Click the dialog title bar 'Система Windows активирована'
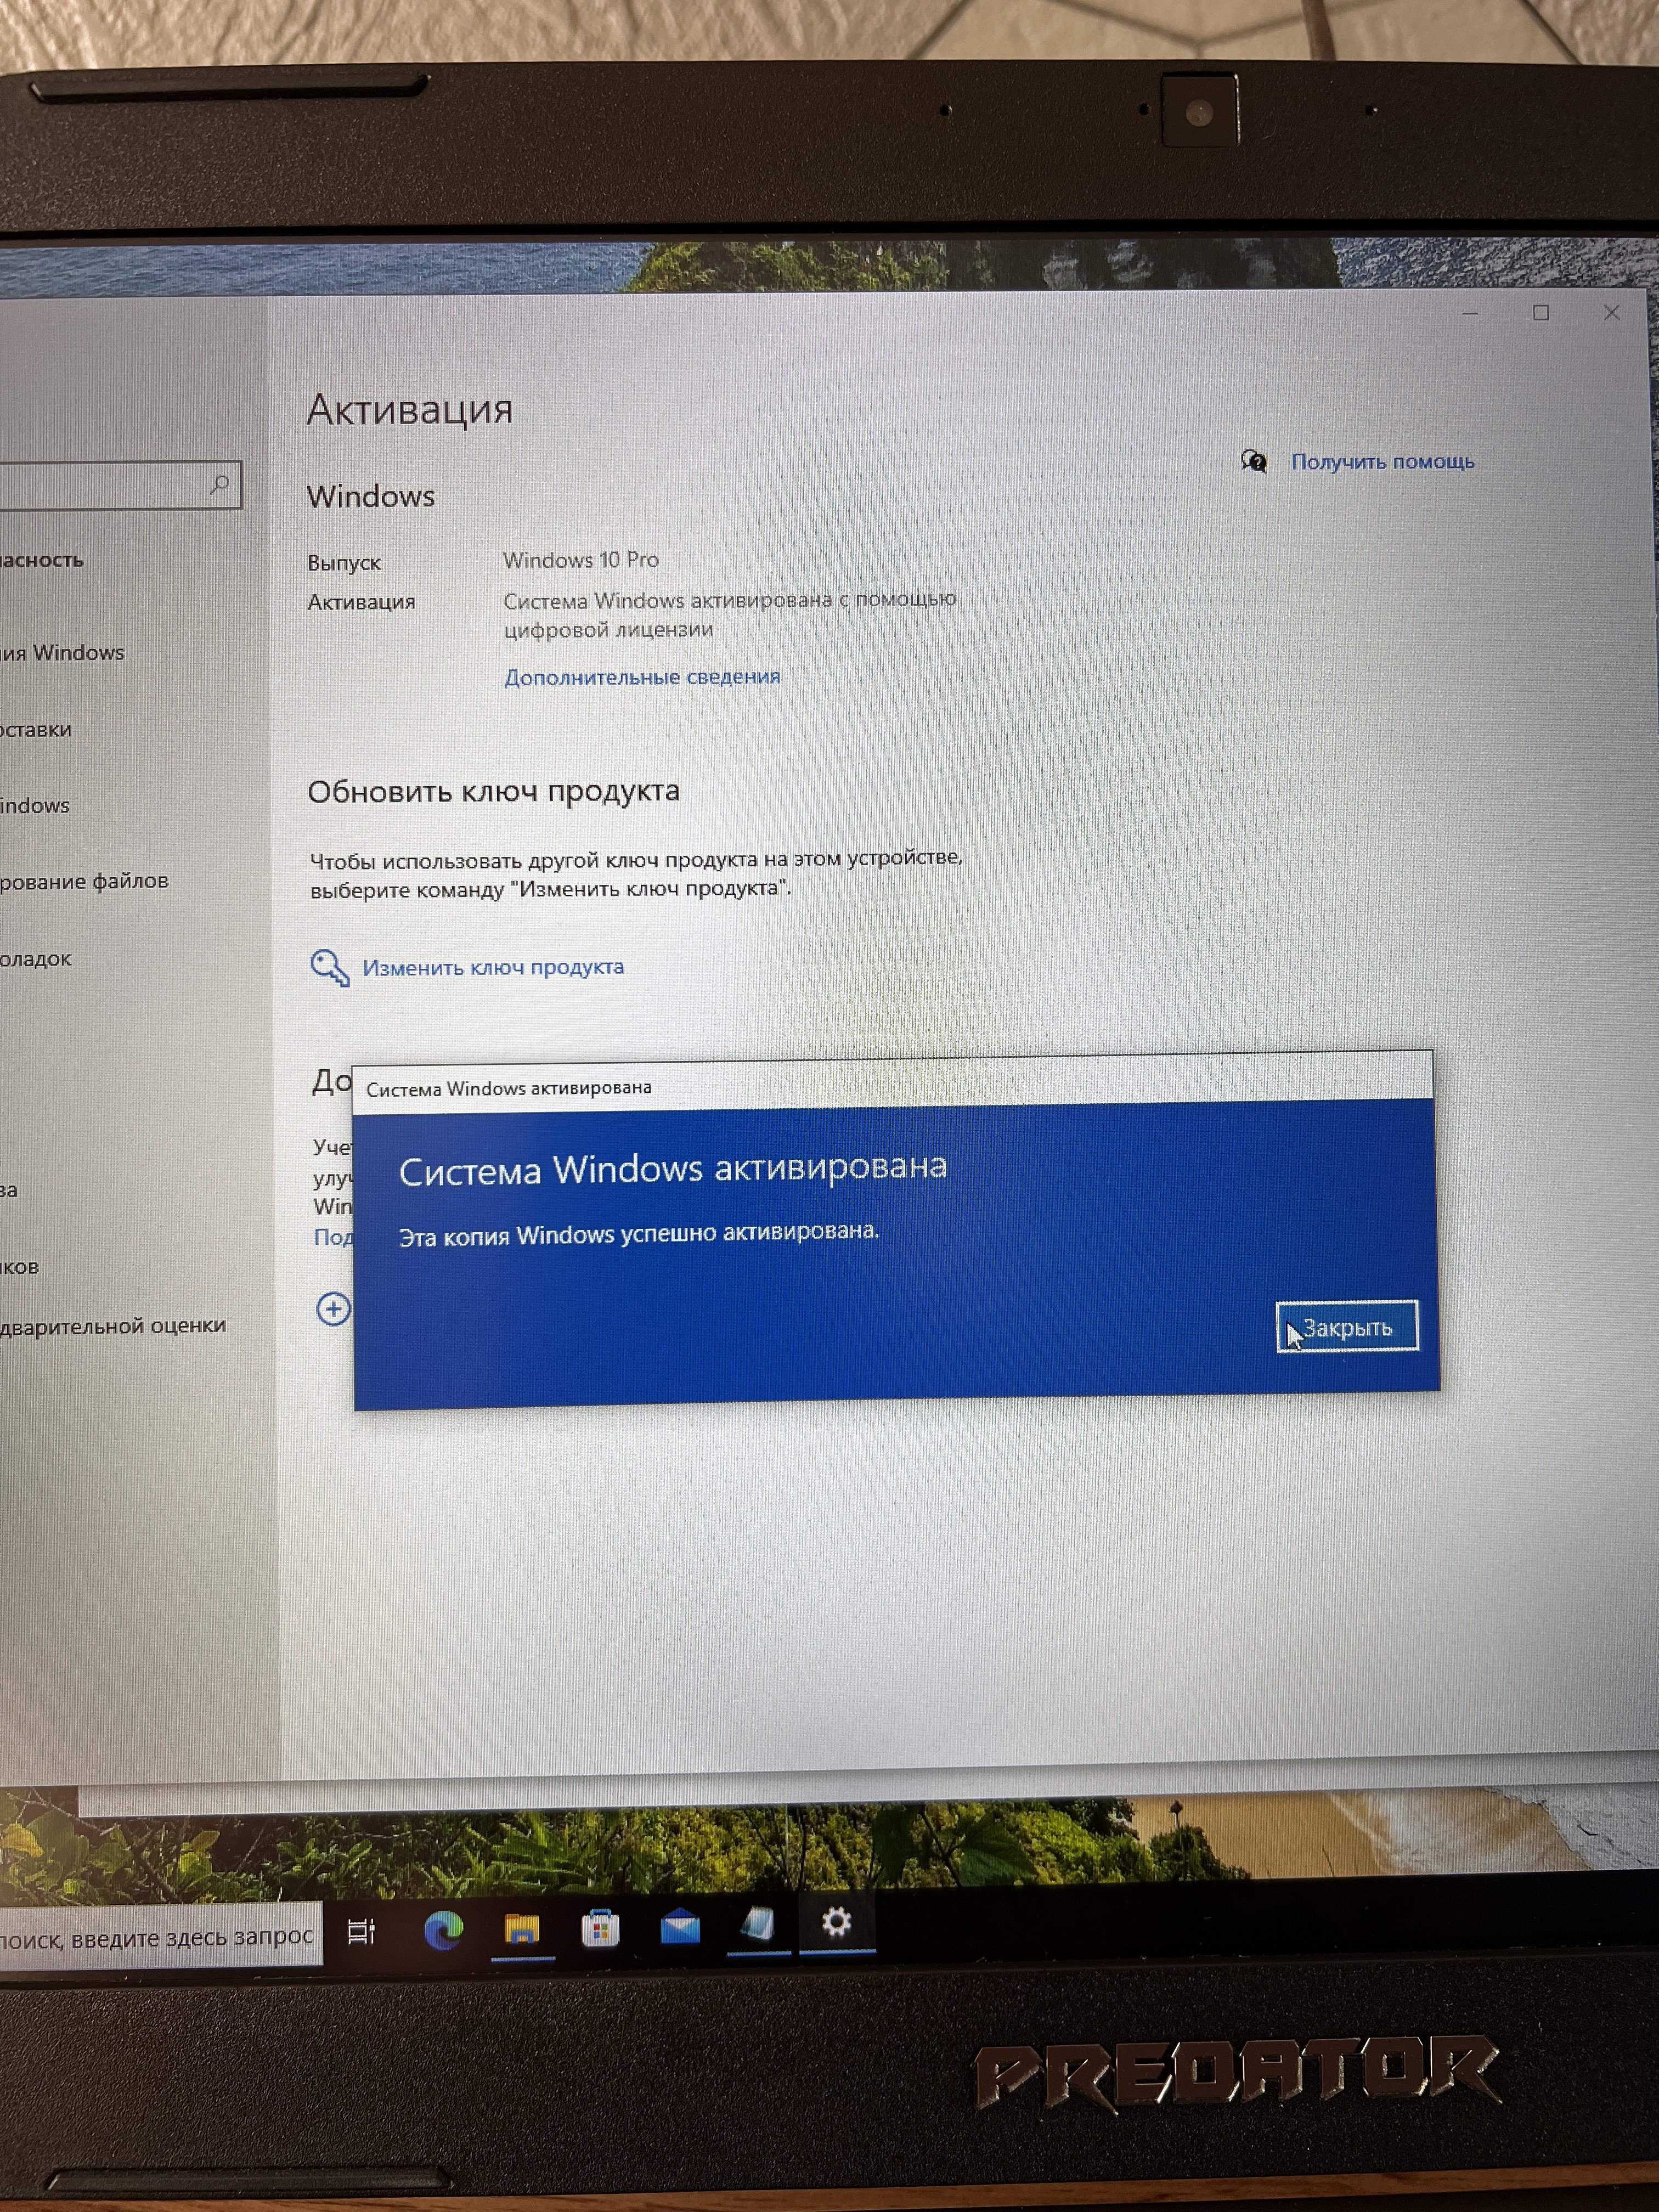The image size is (1659, 2212). (x=893, y=1084)
